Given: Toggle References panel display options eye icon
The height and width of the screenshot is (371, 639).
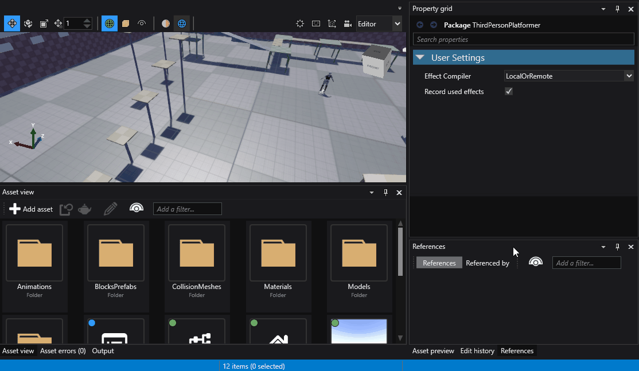Looking at the screenshot, I should (x=536, y=262).
